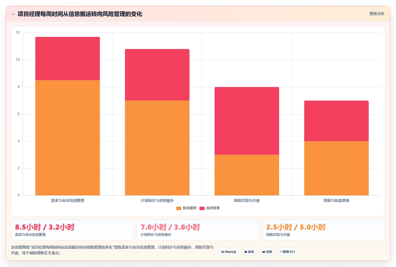The image size is (396, 267).
Task: Toggle the 改进效果 legend item
Action: (x=209, y=208)
